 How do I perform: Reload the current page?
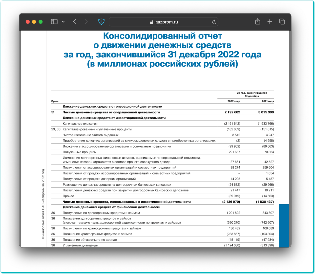point(214,22)
